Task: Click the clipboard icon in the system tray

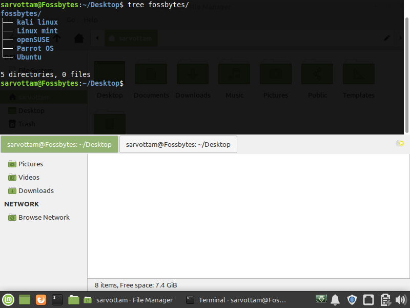Action: click(385, 299)
